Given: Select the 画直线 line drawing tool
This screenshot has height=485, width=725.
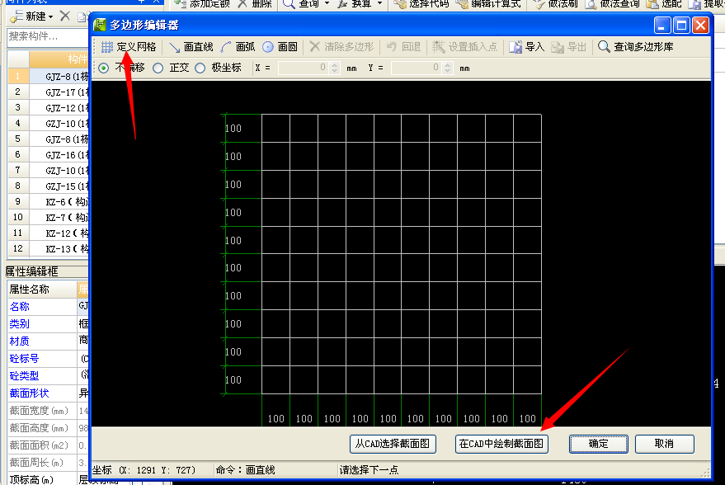Looking at the screenshot, I should pyautogui.click(x=191, y=47).
